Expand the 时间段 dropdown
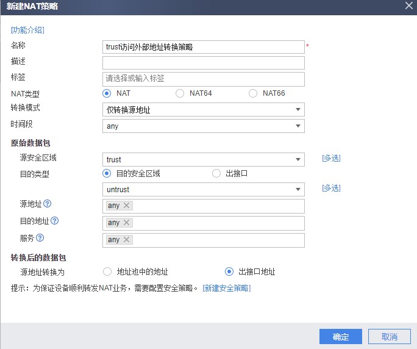The height and width of the screenshot is (349, 417). point(204,126)
